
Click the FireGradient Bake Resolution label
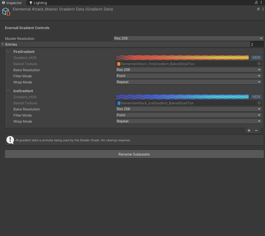click(27, 70)
